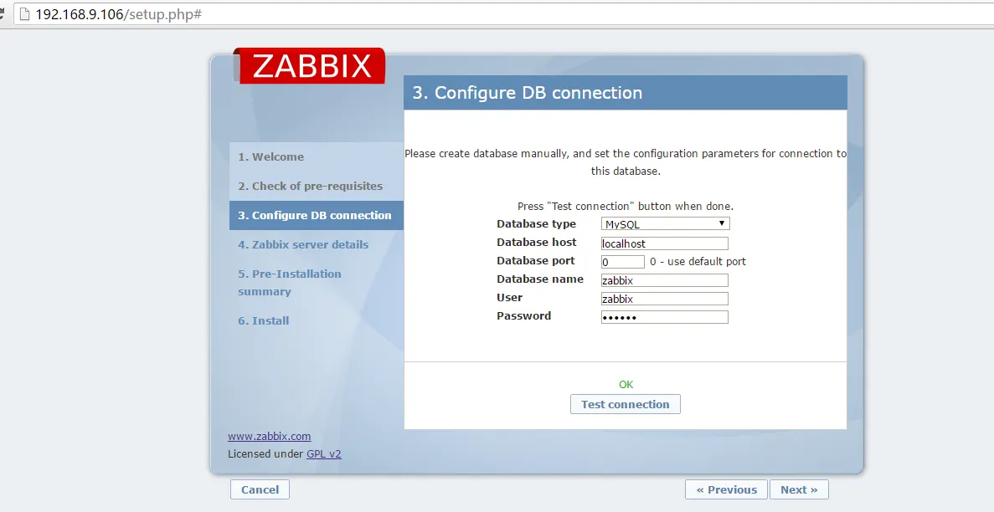Screen dimensions: 994x512
Task: Focus the Database host field
Action: (664, 243)
